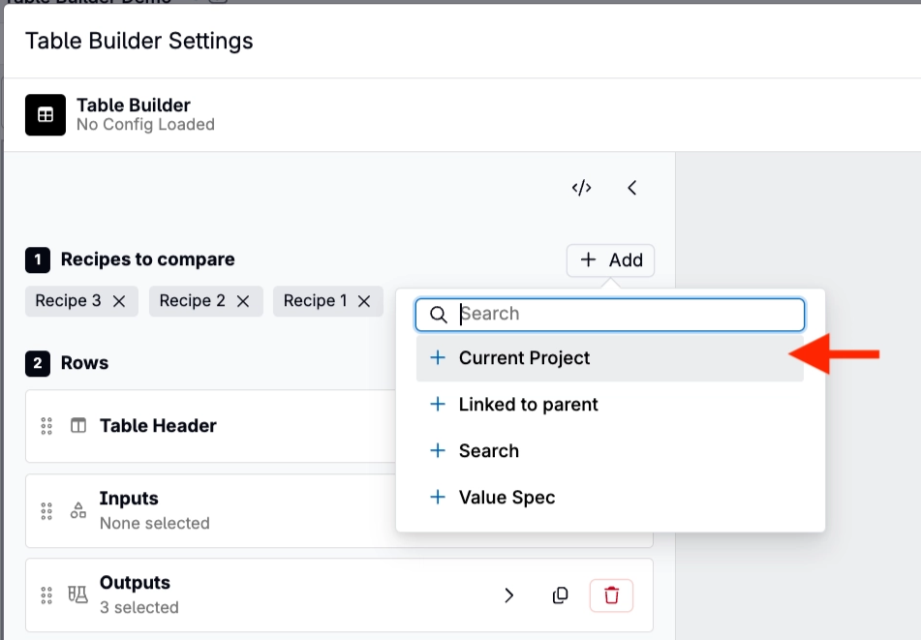Grab the Table Header drag handle
Image resolution: width=921 pixels, height=640 pixels.
46,426
